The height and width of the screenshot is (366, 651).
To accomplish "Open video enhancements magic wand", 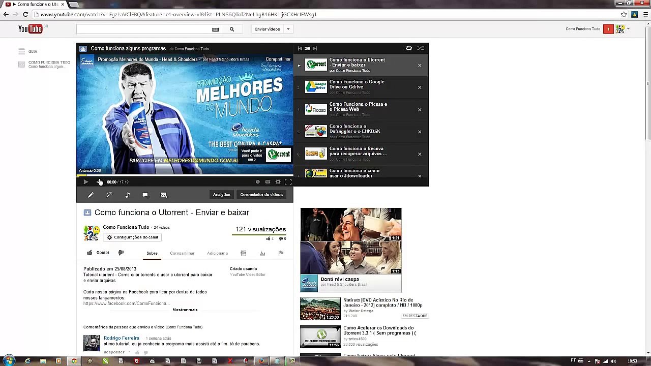I will [109, 195].
